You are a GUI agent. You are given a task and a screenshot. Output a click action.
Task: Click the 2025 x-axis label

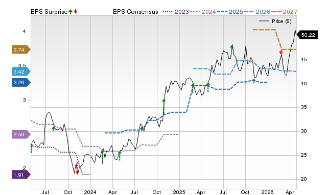pyautogui.click(x=179, y=192)
